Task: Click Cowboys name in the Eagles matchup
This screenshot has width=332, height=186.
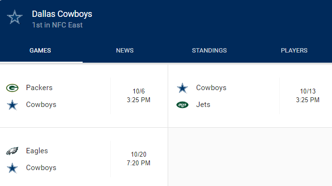Action: (x=41, y=168)
